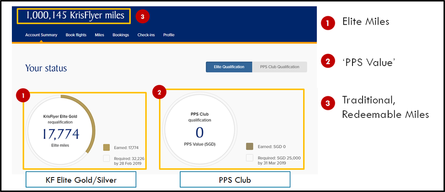Open the Check-ins tab
This screenshot has height=192, width=445.
click(x=146, y=35)
